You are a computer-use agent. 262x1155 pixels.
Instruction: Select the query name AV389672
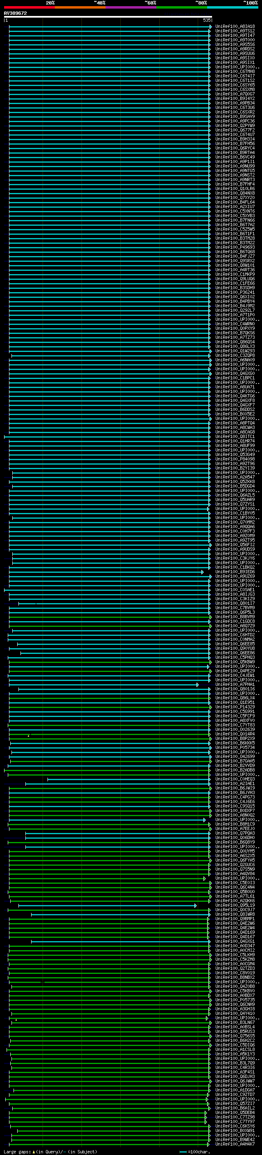coord(15,13)
